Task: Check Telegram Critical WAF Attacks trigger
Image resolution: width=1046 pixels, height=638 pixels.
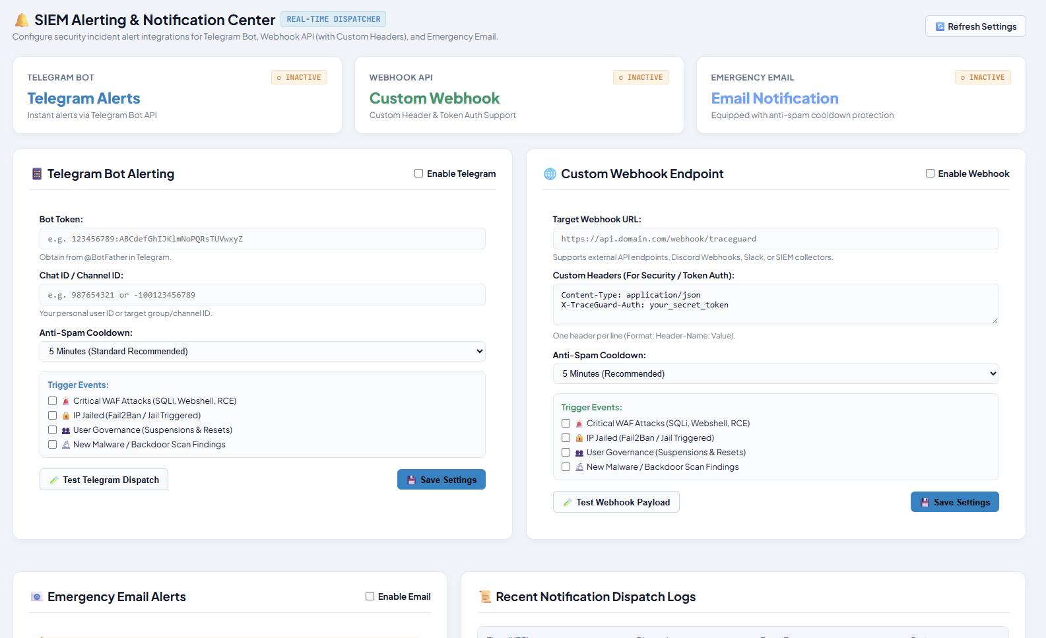Action: coord(52,401)
